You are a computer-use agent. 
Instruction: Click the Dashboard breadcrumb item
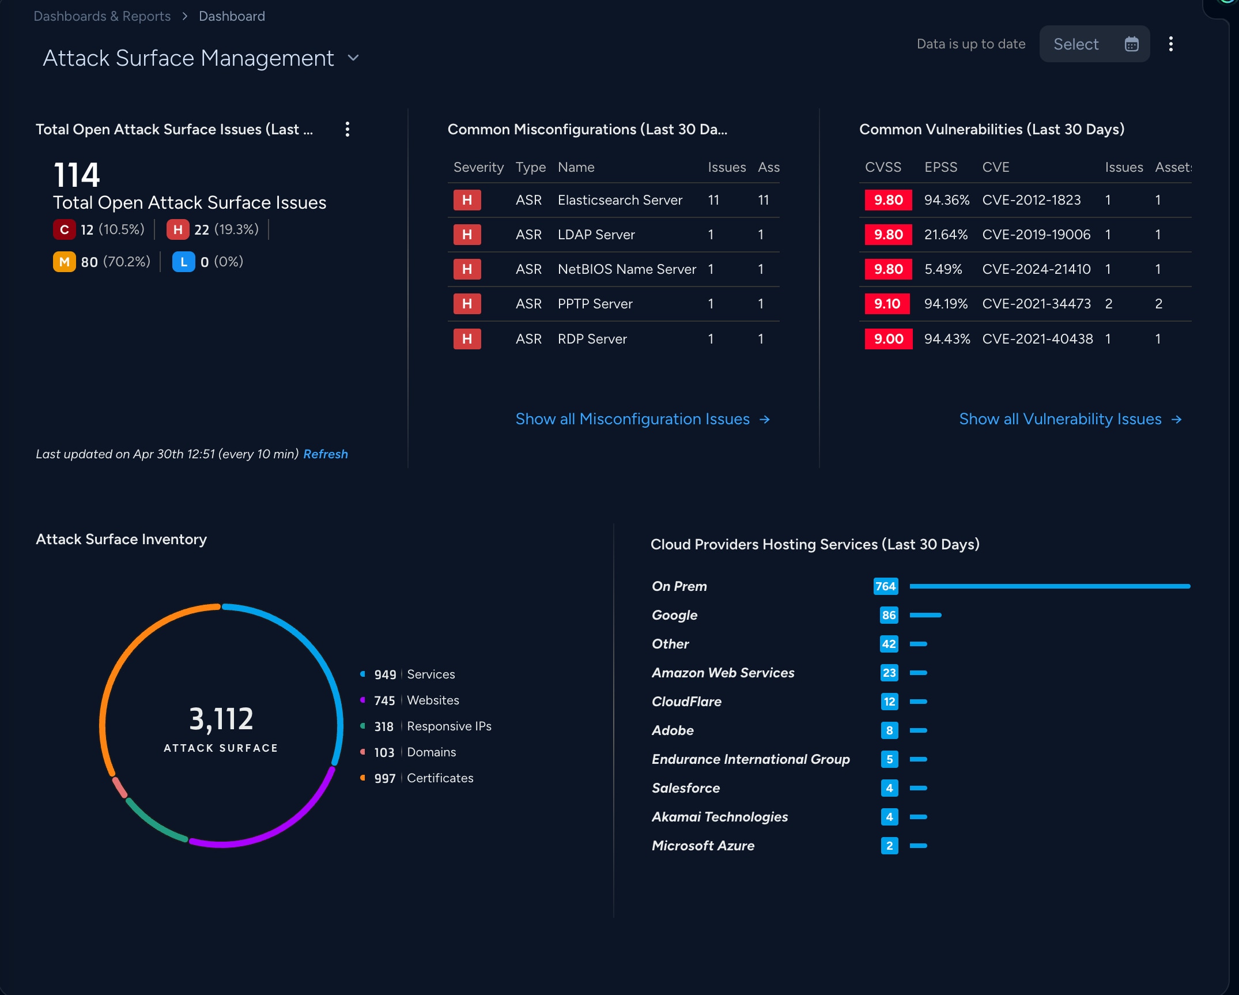[232, 16]
